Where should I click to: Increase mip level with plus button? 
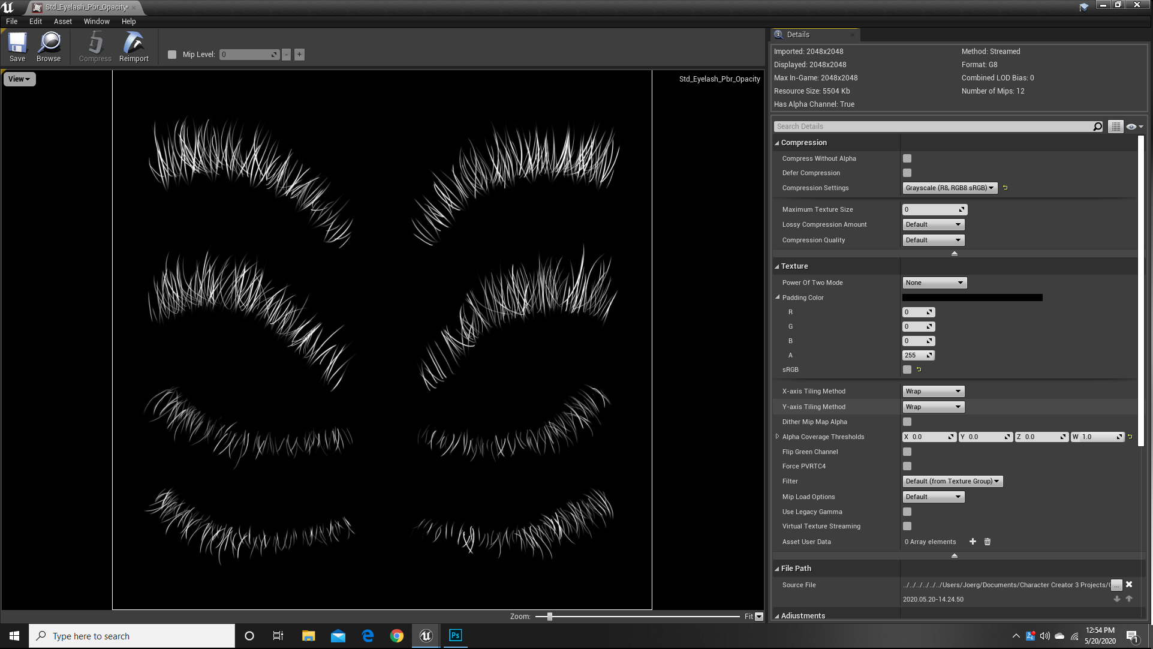click(299, 55)
